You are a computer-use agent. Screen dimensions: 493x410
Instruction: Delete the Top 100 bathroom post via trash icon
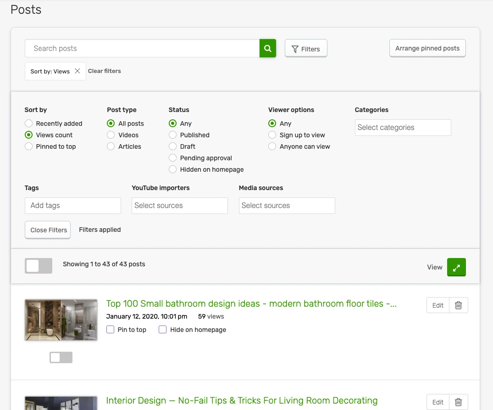click(458, 305)
